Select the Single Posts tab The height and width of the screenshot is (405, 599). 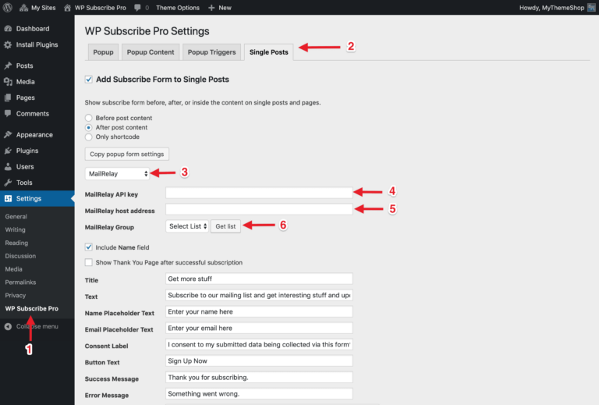coord(269,52)
